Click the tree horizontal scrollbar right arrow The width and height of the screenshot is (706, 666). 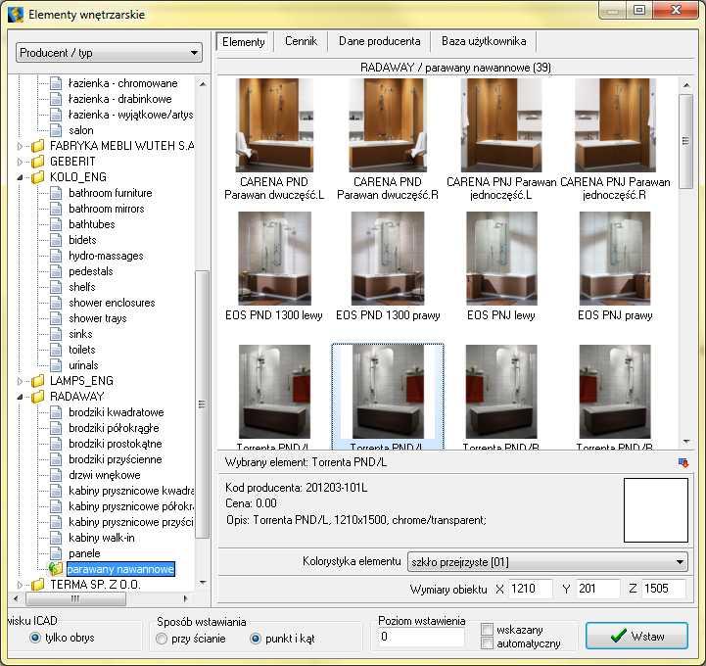tap(185, 598)
